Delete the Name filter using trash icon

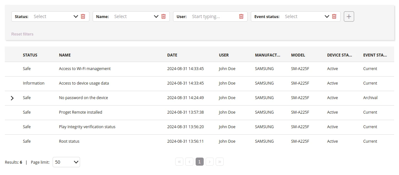click(163, 16)
